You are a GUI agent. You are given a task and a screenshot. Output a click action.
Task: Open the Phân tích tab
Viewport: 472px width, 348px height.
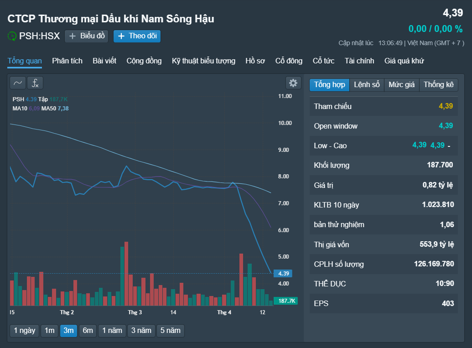pyautogui.click(x=67, y=61)
